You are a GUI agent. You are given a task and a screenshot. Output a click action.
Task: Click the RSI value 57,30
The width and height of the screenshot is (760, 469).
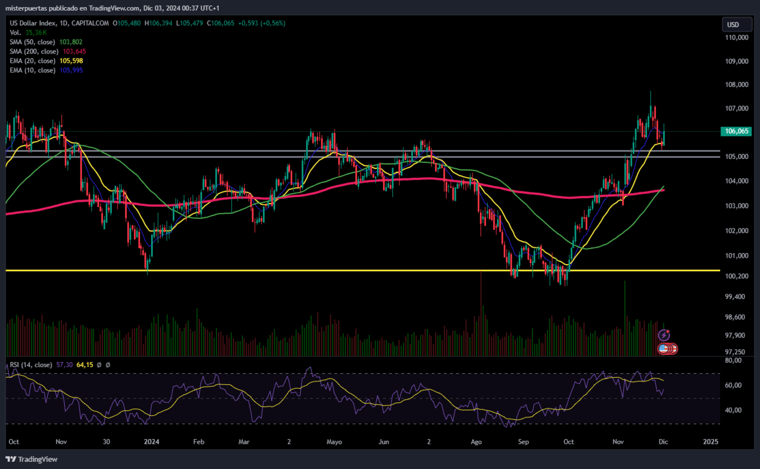(x=64, y=365)
